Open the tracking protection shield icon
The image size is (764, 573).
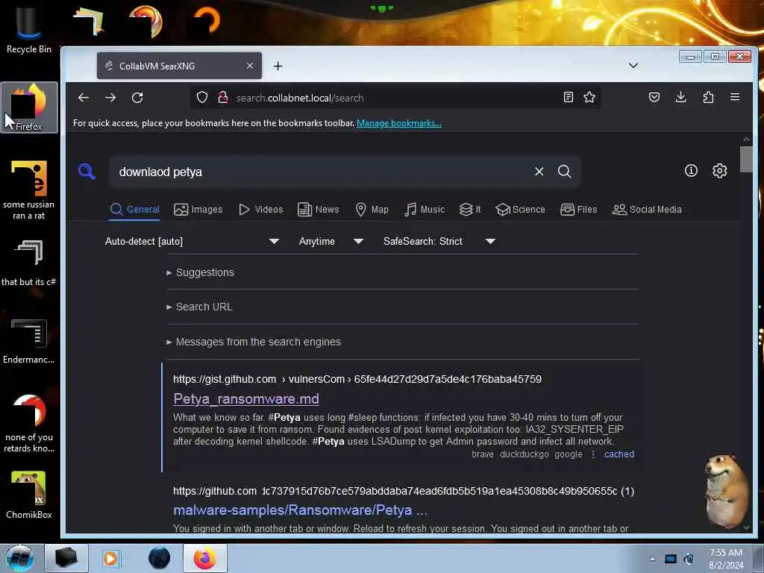[202, 98]
